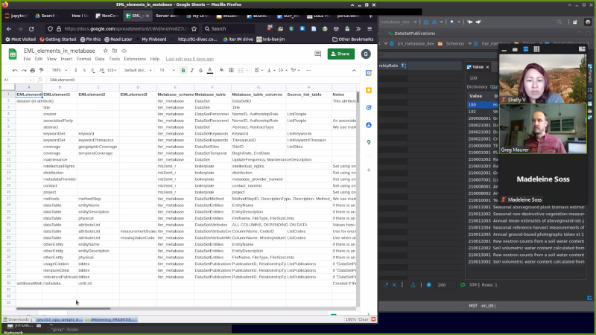Open the font family dropdown

click(138, 70)
